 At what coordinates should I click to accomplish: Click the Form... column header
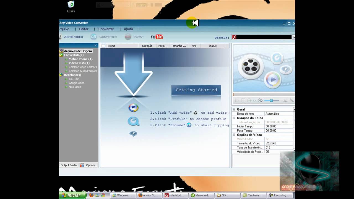pos(163,46)
